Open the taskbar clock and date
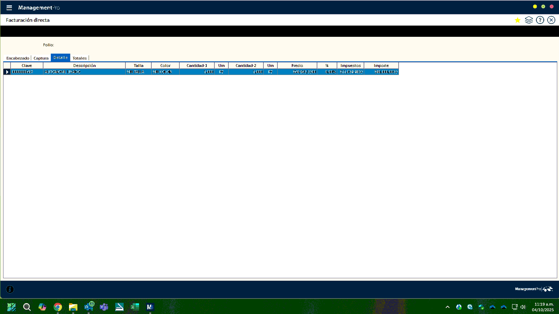The width and height of the screenshot is (559, 314). [543, 307]
